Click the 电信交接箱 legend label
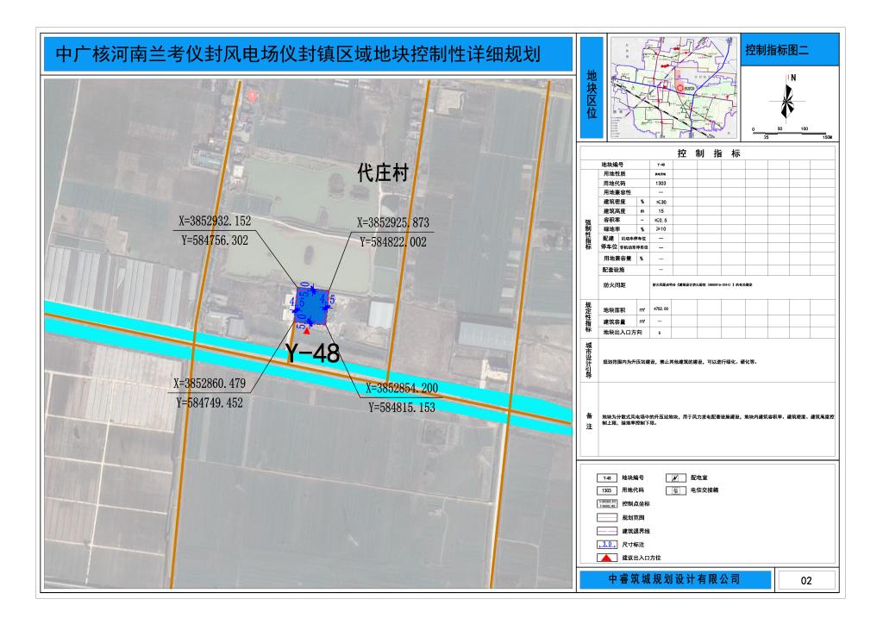The width and height of the screenshot is (883, 624). point(705,490)
